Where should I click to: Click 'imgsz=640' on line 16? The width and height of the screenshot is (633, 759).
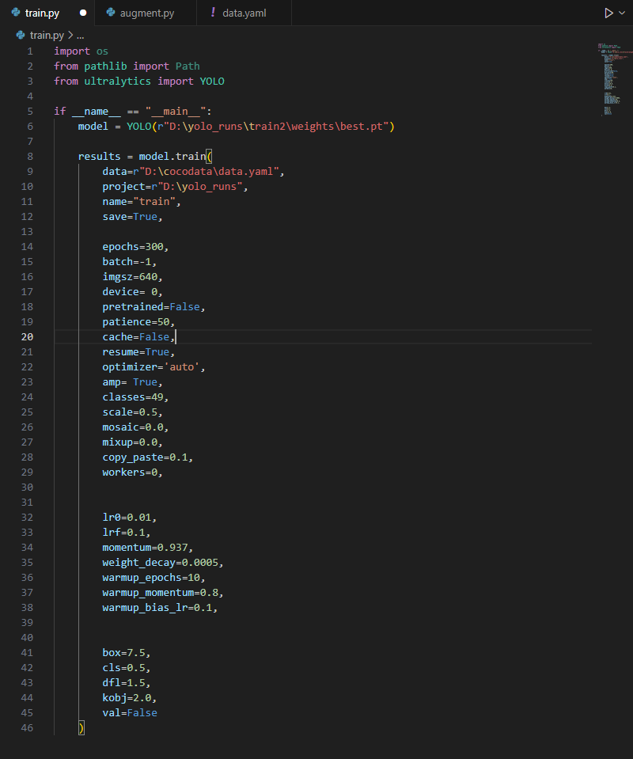[130, 277]
